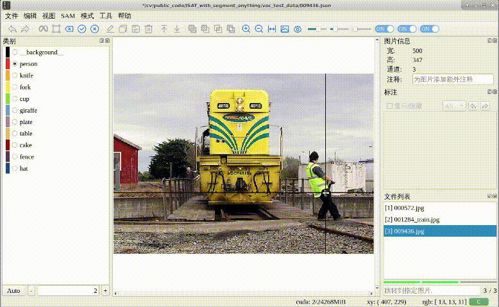Select the fence category radio button

pos(15,157)
